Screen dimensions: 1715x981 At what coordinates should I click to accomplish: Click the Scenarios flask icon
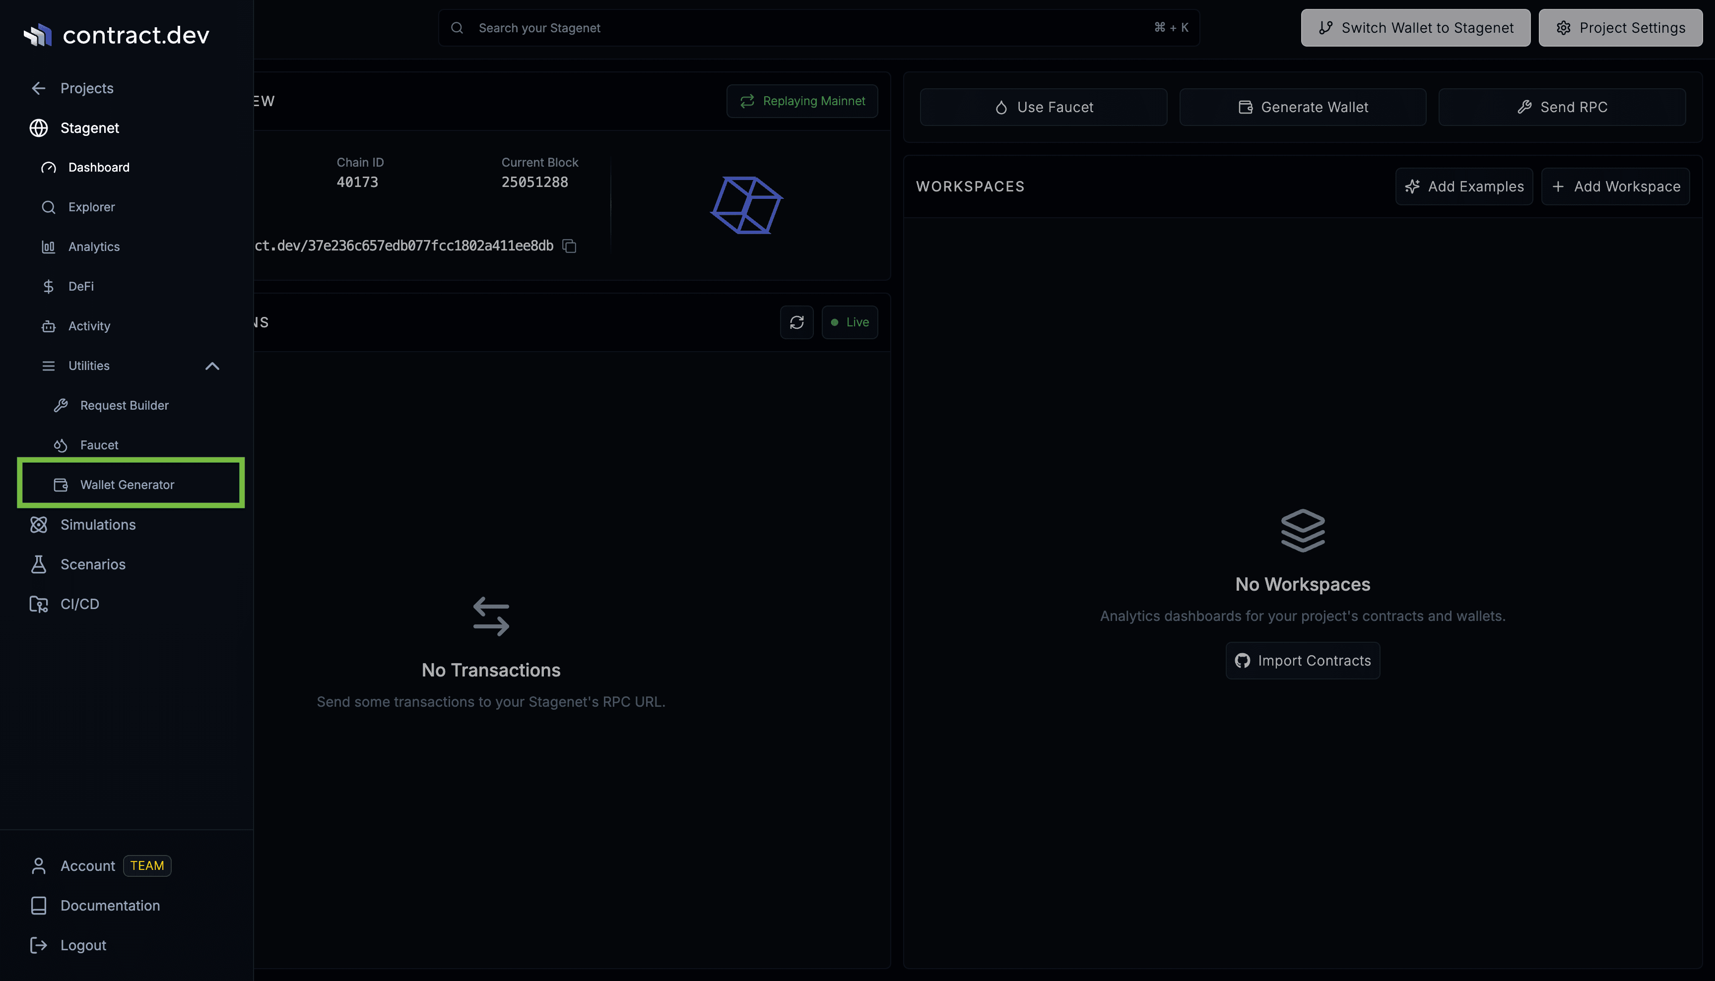click(x=38, y=564)
